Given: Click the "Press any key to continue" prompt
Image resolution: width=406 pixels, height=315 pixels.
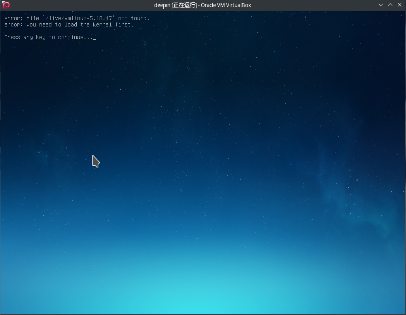Looking at the screenshot, I should (48, 37).
